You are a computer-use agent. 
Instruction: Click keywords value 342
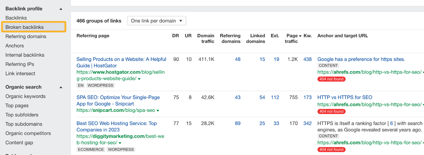[308, 123]
